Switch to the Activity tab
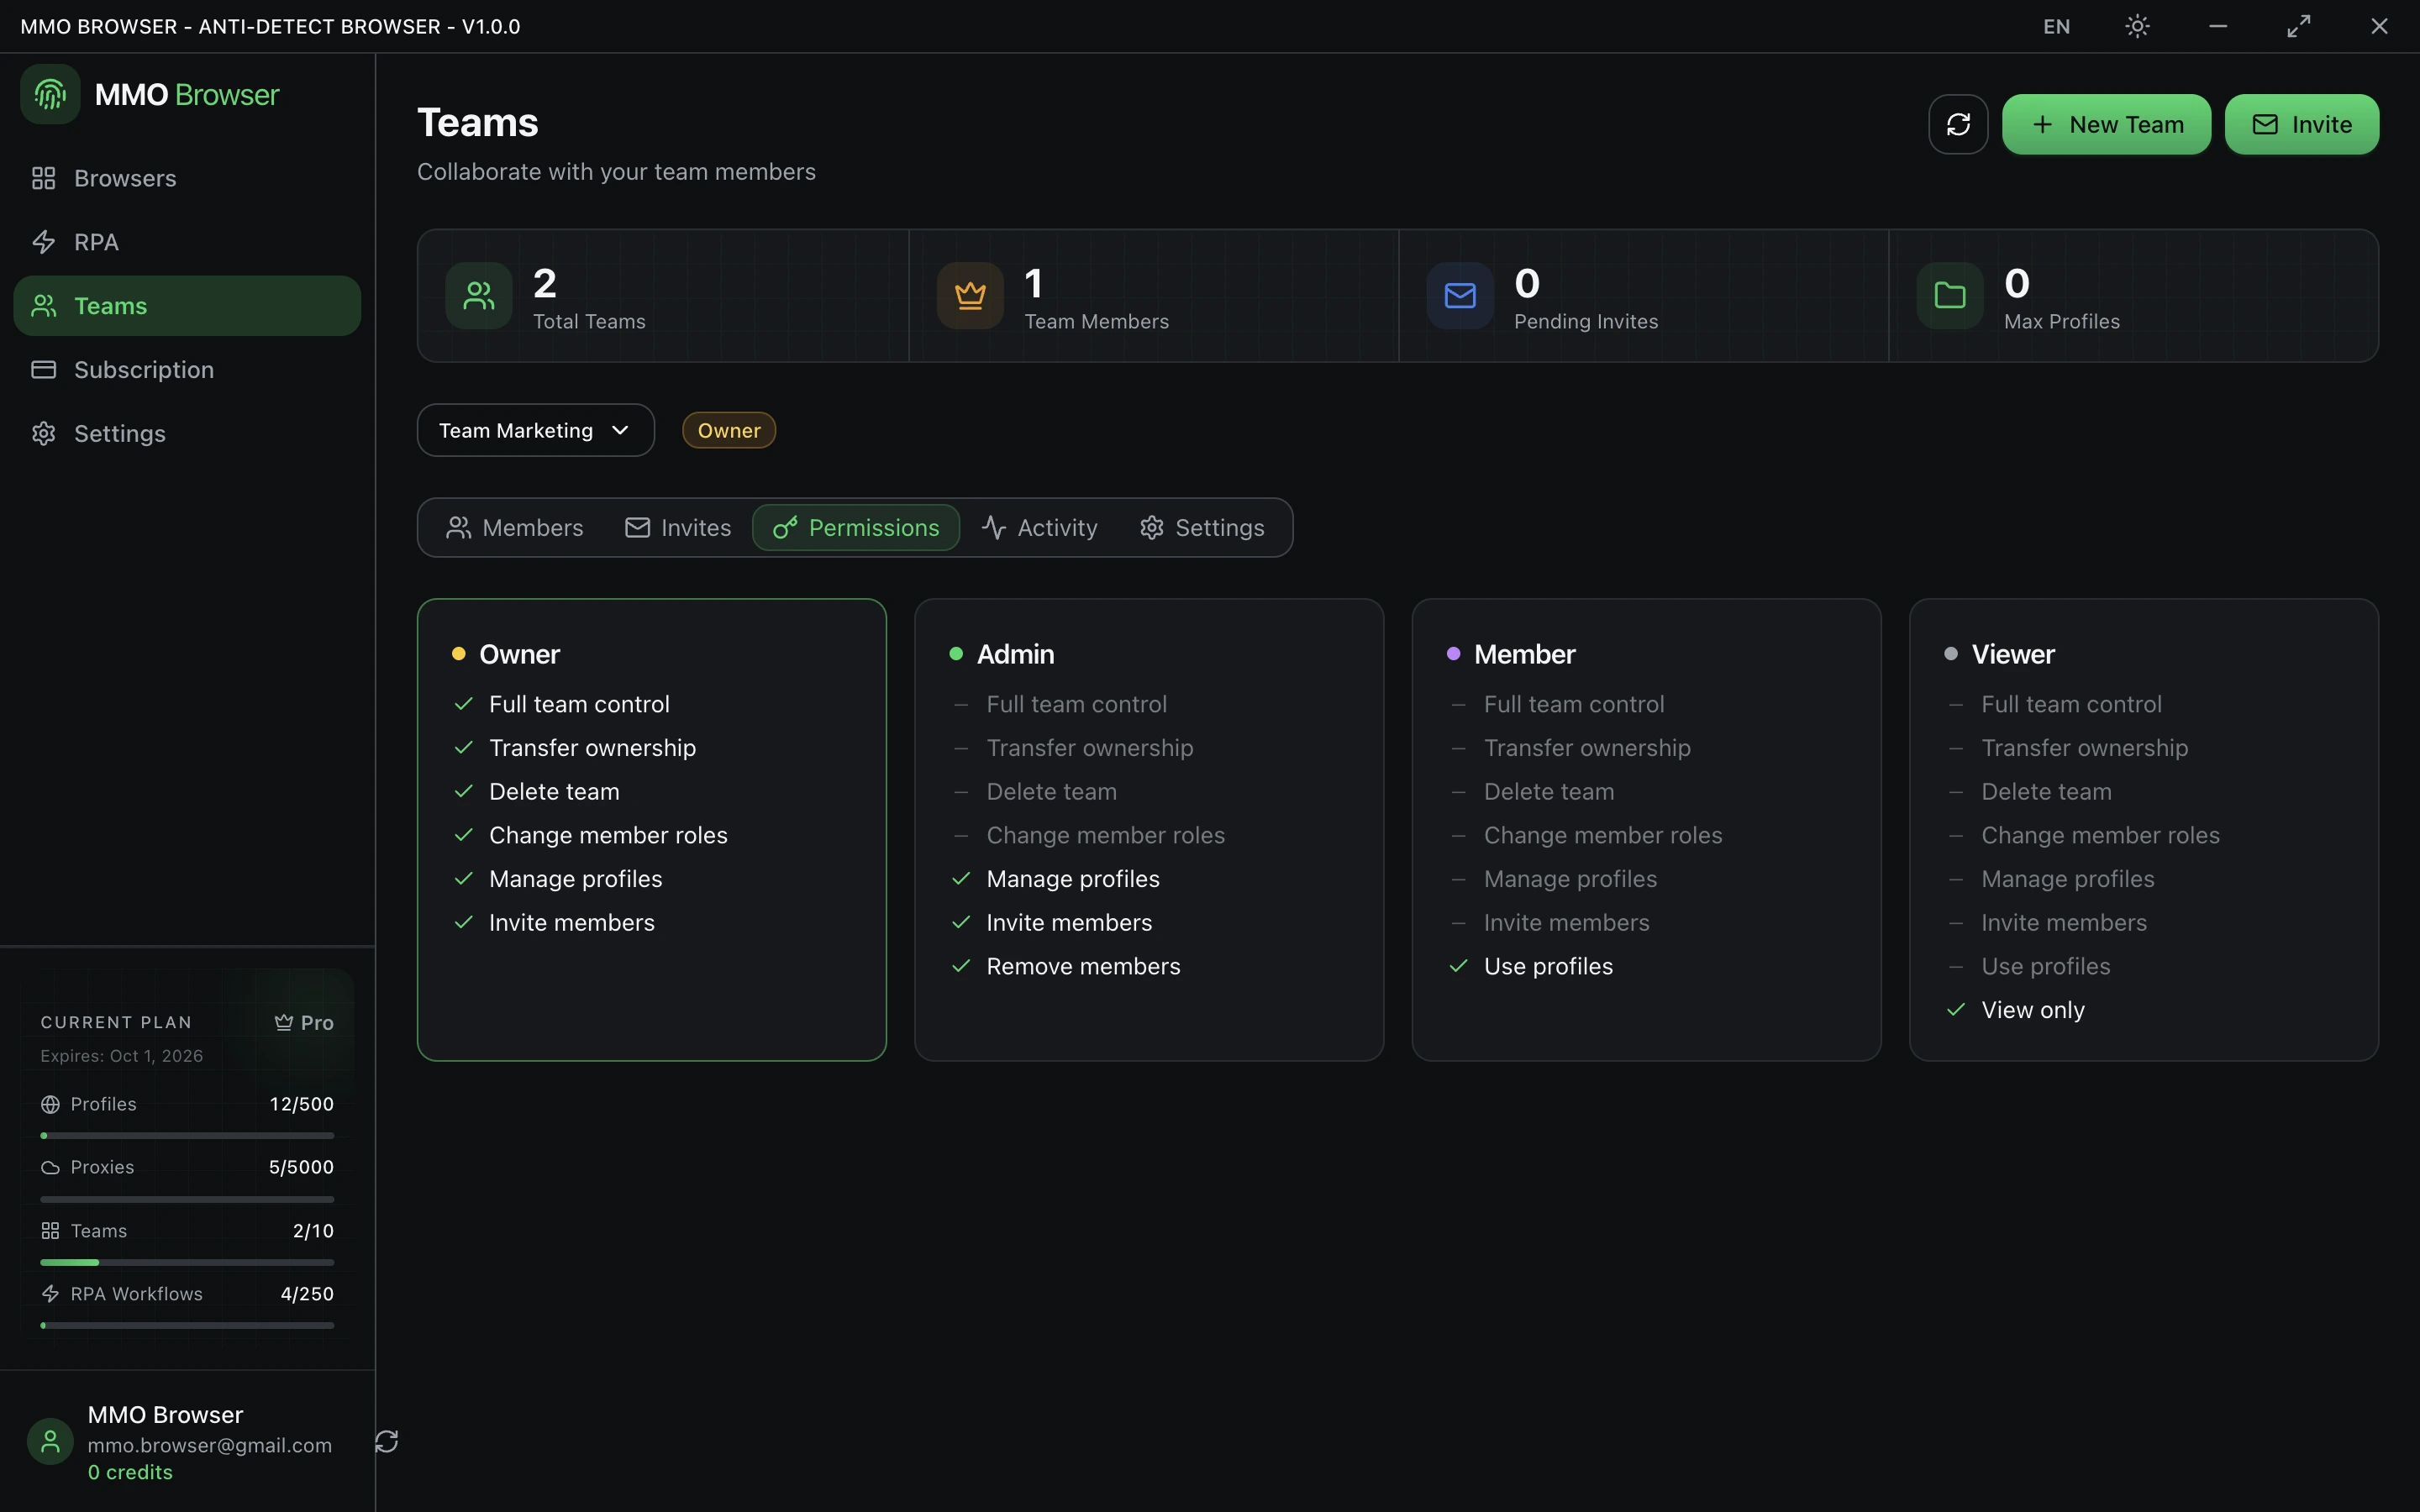The width and height of the screenshot is (2420, 1512). point(1039,528)
